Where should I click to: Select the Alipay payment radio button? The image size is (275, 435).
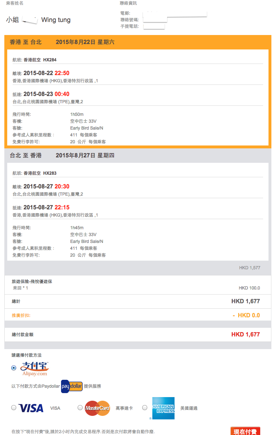coord(14,368)
